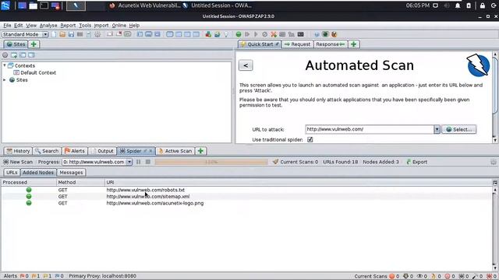
Task: Click the Select... button
Action: point(459,129)
